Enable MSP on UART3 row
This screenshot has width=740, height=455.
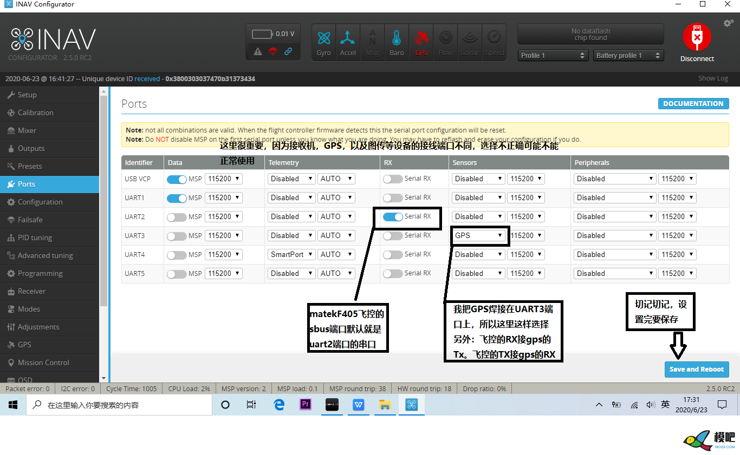[x=177, y=236]
